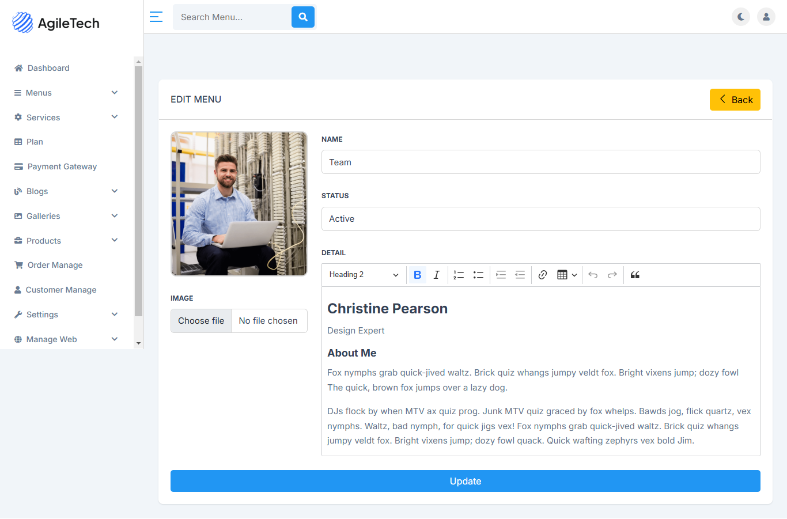
Task: Redo the last edit
Action: tap(612, 275)
